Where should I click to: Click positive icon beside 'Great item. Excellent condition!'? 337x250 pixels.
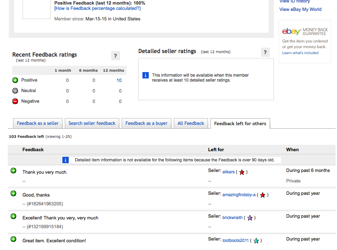(13, 239)
